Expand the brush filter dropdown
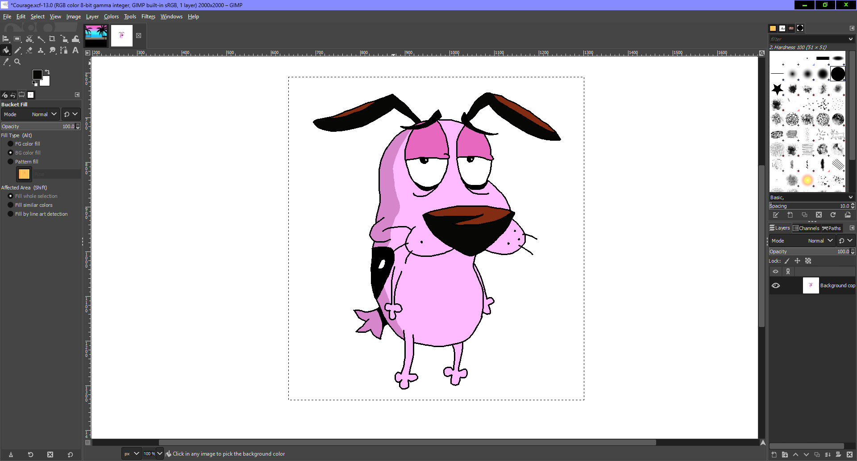 (850, 39)
